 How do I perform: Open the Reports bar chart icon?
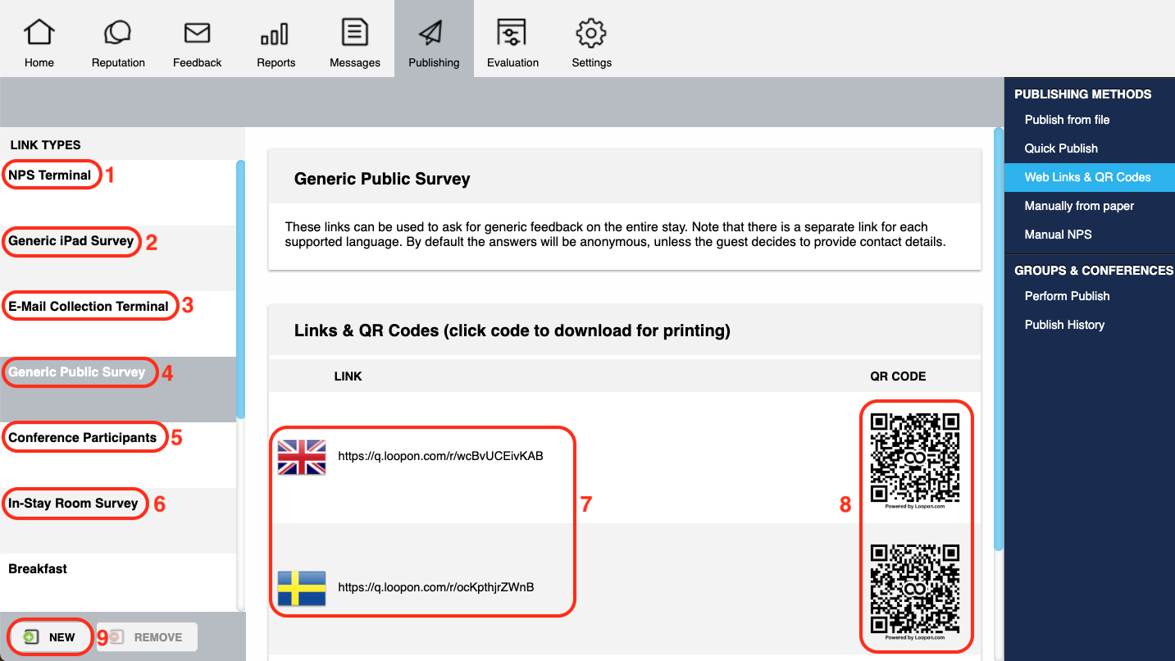[x=275, y=34]
